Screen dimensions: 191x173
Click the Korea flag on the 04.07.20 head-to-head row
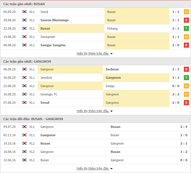pos(24,127)
